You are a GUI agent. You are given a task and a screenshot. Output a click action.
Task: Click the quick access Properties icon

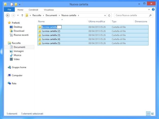click(12, 4)
